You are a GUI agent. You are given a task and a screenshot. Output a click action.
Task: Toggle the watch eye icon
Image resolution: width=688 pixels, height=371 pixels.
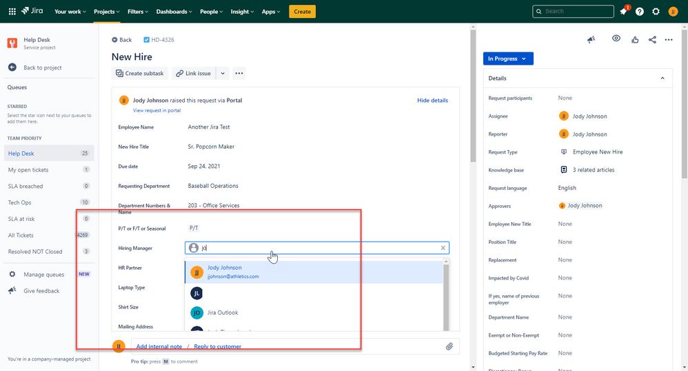click(x=616, y=39)
